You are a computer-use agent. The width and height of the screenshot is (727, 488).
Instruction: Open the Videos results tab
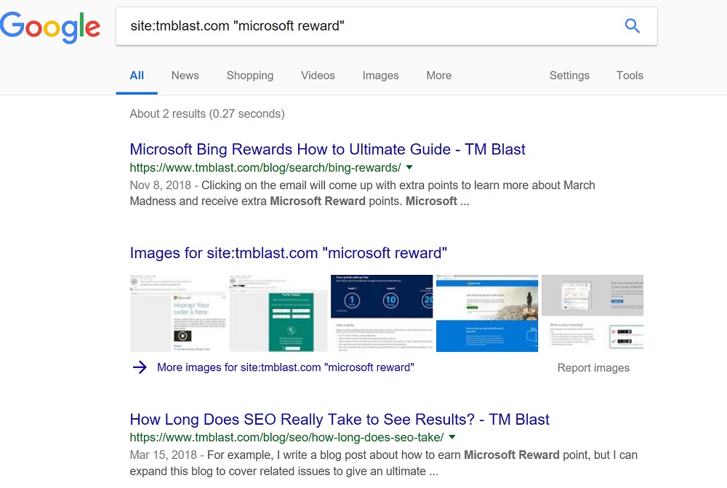(318, 76)
